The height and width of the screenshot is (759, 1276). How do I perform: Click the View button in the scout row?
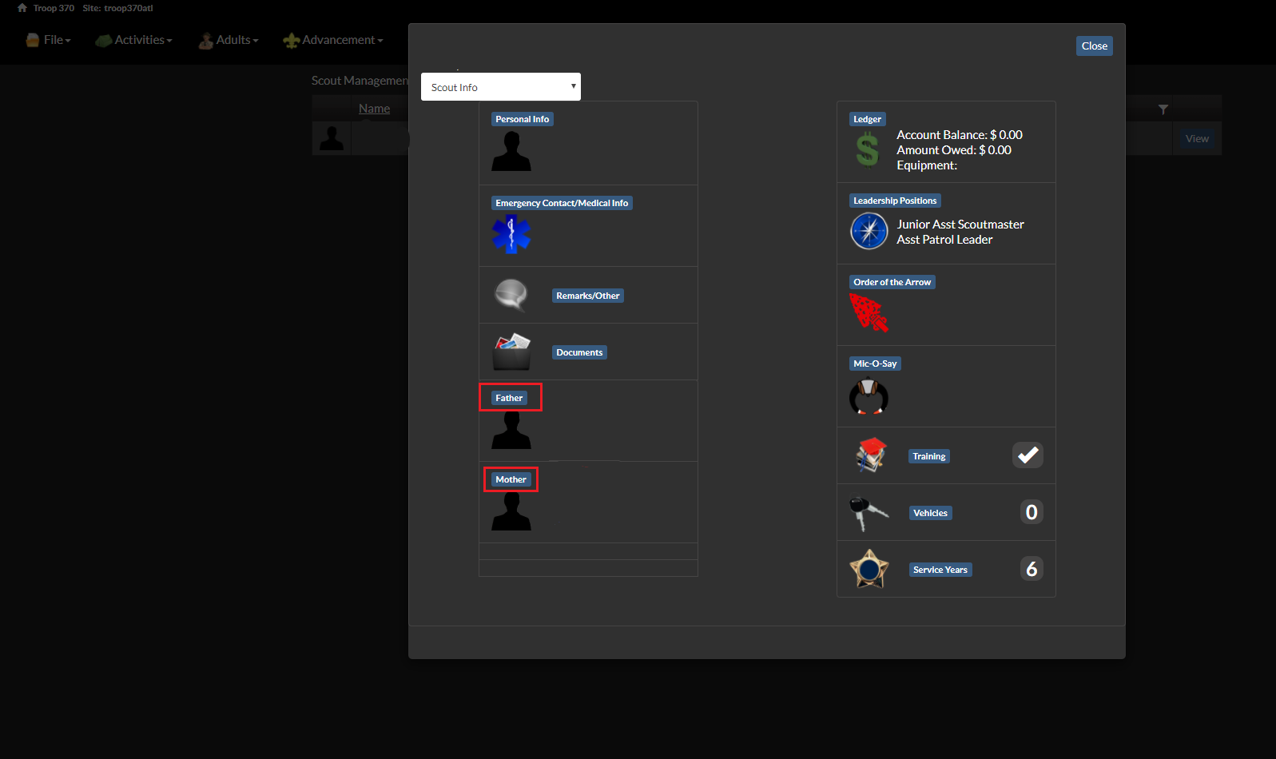coord(1197,138)
